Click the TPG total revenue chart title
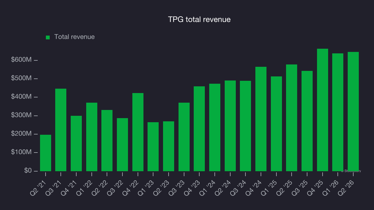The width and height of the screenshot is (374, 210). point(199,20)
